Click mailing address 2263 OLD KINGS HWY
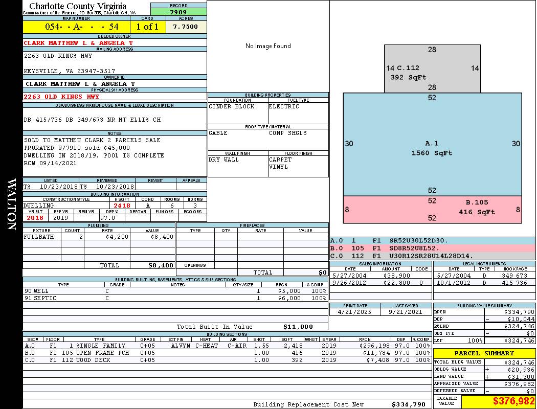Image resolution: width=537 pixels, height=409 pixels. click(x=58, y=56)
